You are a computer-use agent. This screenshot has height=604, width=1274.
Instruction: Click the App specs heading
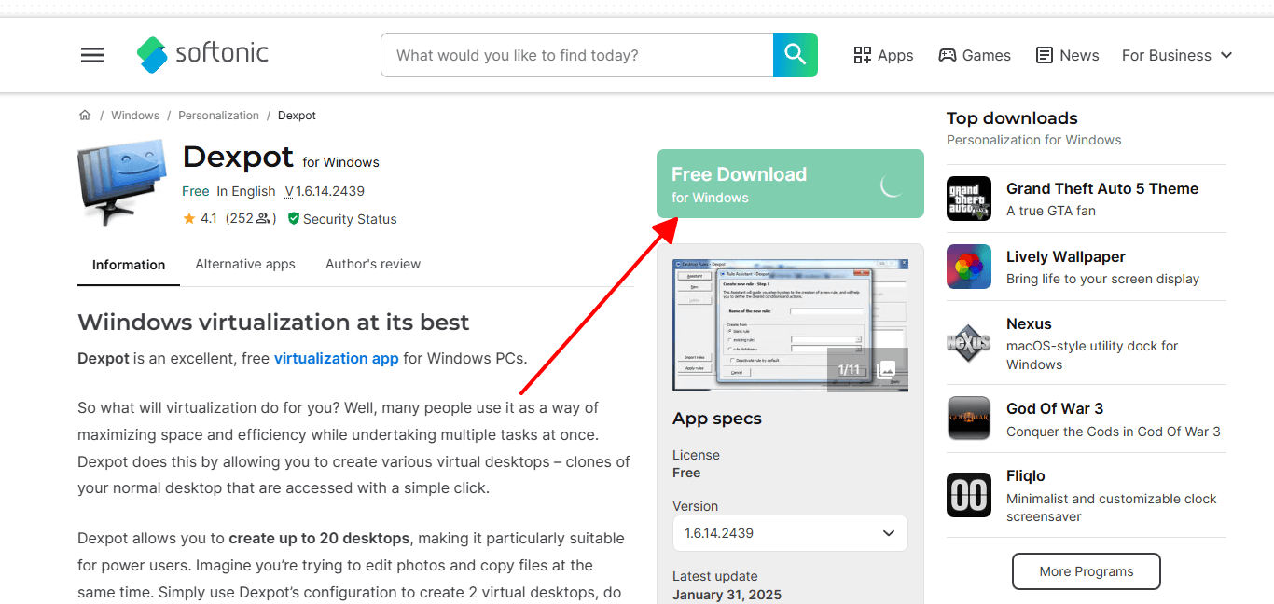coord(717,419)
